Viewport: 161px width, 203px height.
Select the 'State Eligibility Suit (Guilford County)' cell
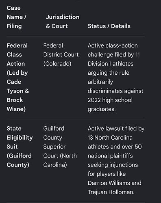20,147
